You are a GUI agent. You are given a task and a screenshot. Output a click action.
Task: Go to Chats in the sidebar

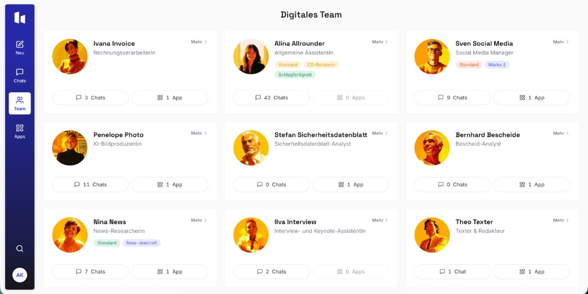20,75
